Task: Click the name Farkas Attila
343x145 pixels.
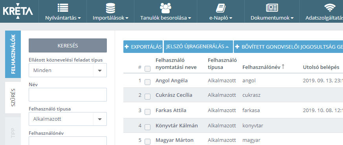Action: pyautogui.click(x=171, y=111)
